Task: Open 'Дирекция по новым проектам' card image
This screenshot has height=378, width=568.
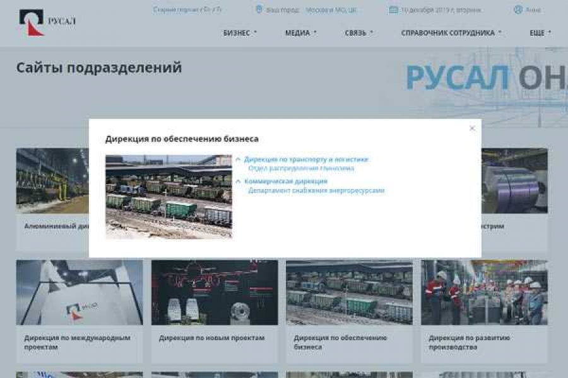Action: (215, 292)
